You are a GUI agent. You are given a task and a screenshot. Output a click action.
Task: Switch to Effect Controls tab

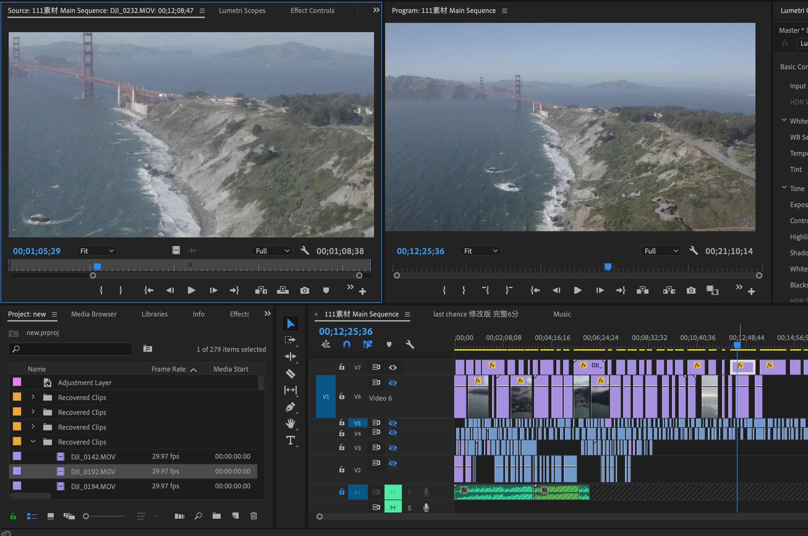tap(312, 11)
